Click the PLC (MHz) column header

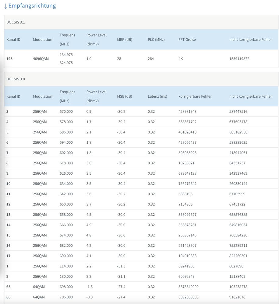tap(156, 40)
